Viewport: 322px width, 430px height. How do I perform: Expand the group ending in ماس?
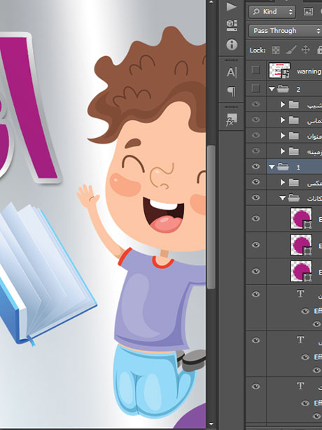click(x=283, y=120)
